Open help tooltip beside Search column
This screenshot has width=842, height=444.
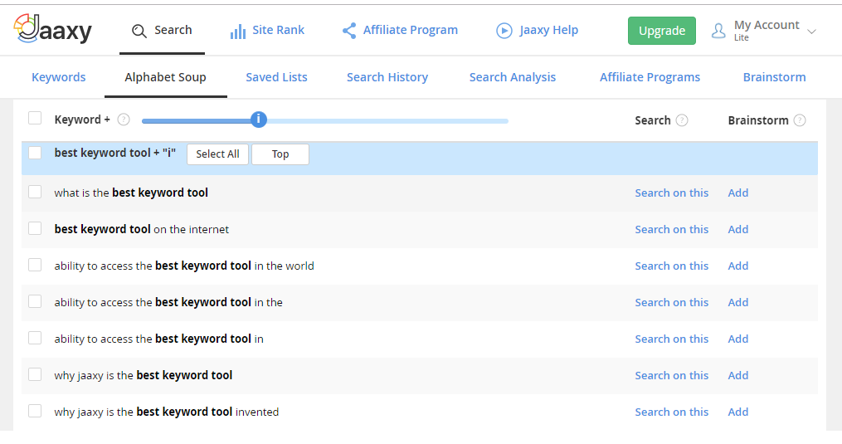682,120
